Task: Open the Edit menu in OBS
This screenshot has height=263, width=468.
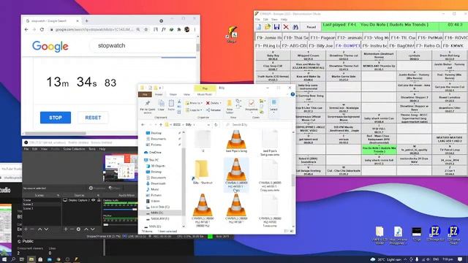Action: click(34, 149)
